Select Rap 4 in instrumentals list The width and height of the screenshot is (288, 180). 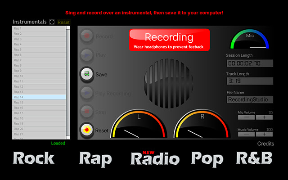pos(39,44)
